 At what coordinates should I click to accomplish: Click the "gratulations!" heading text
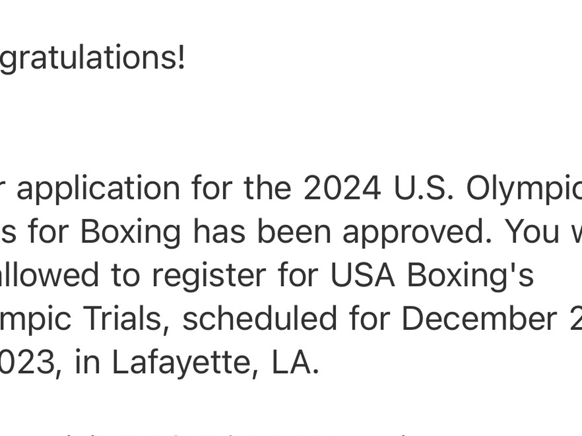click(x=92, y=59)
